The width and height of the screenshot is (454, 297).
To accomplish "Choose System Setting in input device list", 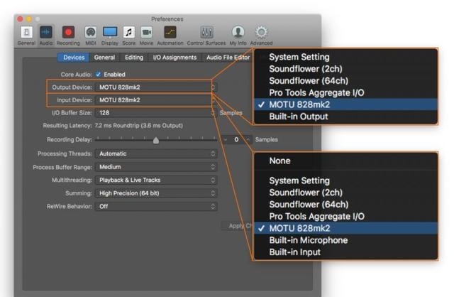I will (345, 180).
